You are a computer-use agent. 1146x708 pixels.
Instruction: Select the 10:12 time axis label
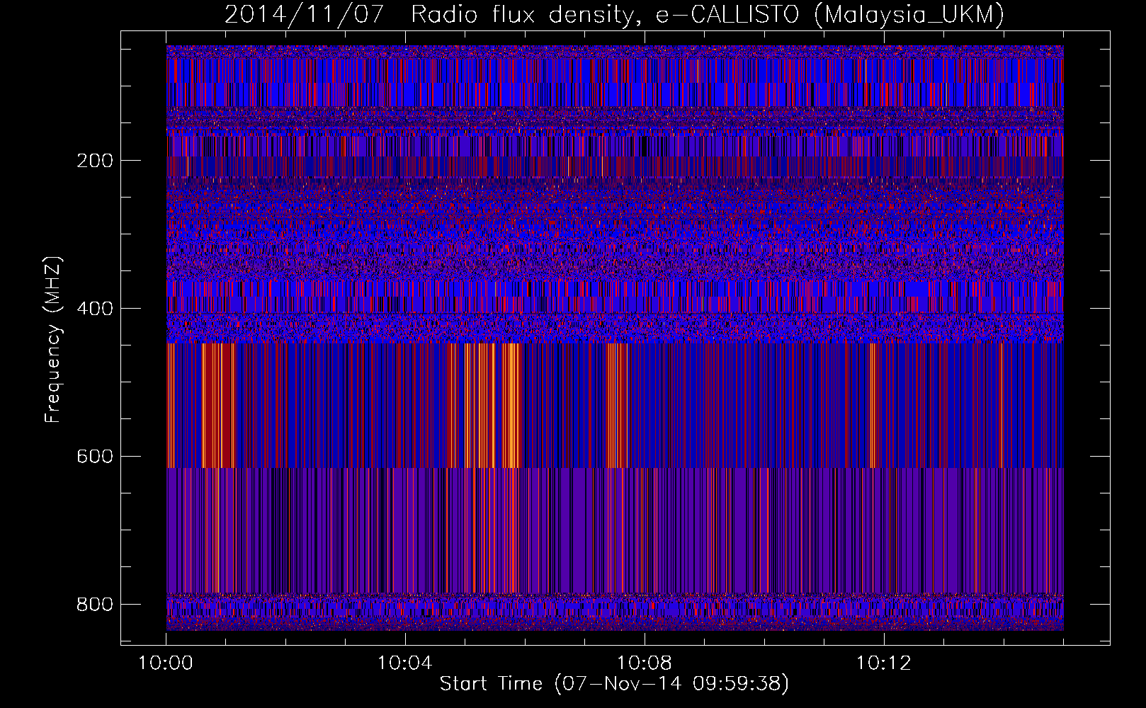click(x=883, y=663)
